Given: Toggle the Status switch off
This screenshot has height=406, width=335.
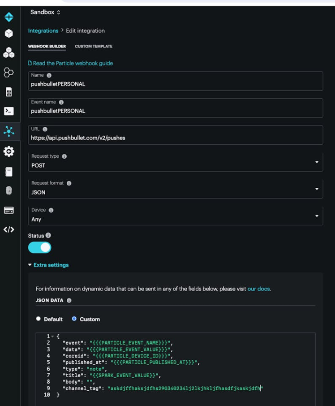Looking at the screenshot, I should (40, 247).
